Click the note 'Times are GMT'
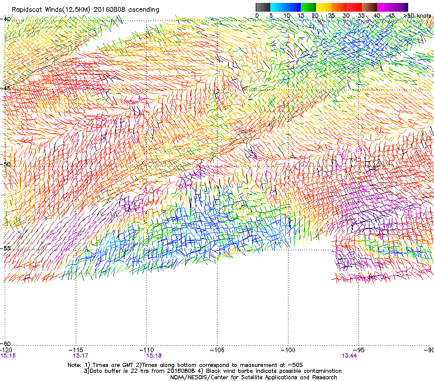Screen dimensions: 434x381 coord(112,365)
